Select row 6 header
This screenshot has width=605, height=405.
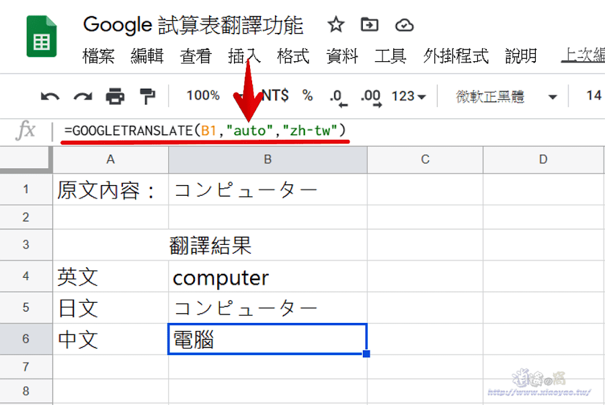(26, 339)
